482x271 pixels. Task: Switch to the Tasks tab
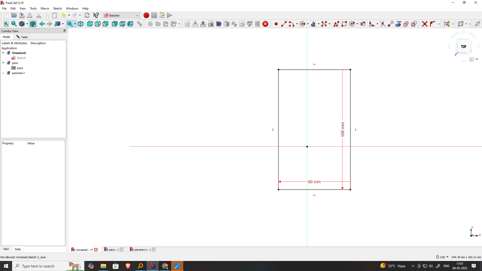(x=22, y=37)
